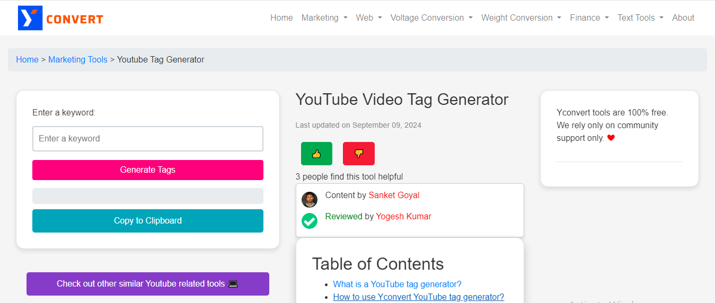Expand the Web dropdown menu
This screenshot has width=715, height=303.
click(x=369, y=17)
